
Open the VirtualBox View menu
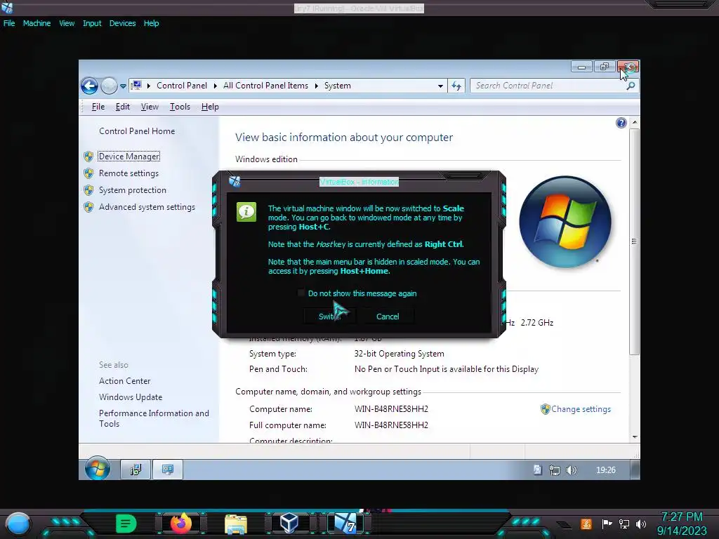pyautogui.click(x=67, y=23)
